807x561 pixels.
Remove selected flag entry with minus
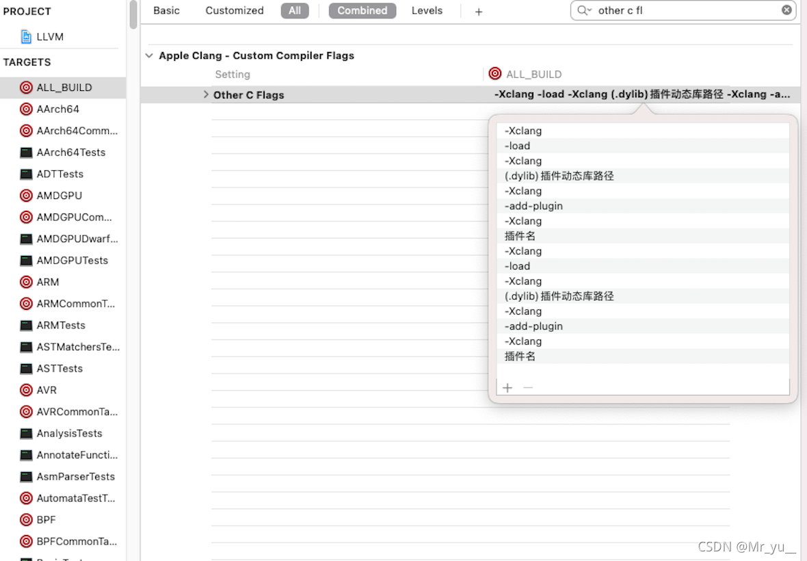pos(528,387)
